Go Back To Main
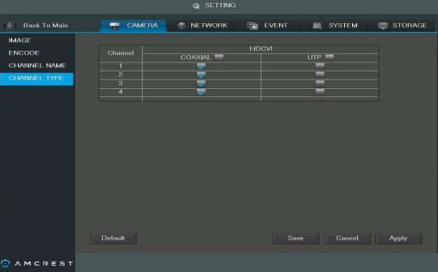This screenshot has height=272, width=438. click(46, 25)
